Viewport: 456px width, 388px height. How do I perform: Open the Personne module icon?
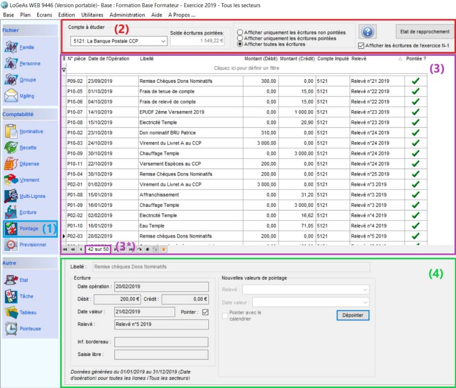pos(11,63)
